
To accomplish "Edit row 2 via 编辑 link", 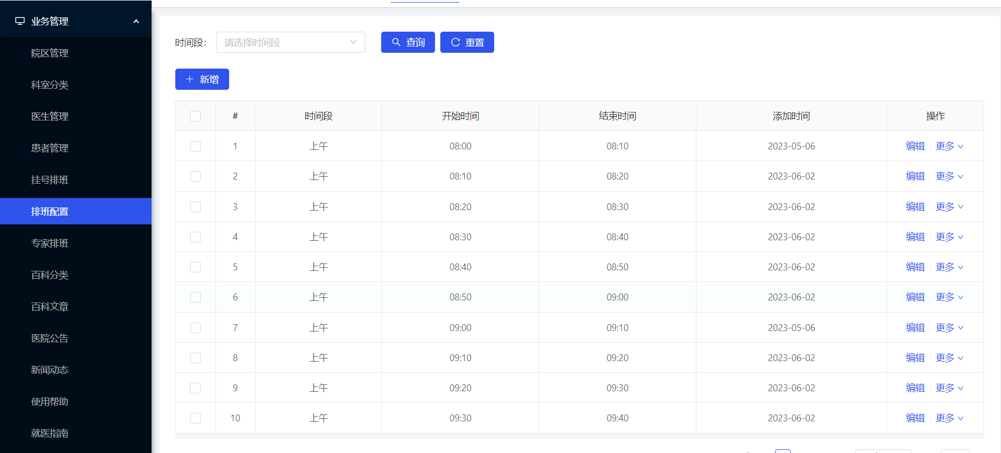I will [915, 176].
